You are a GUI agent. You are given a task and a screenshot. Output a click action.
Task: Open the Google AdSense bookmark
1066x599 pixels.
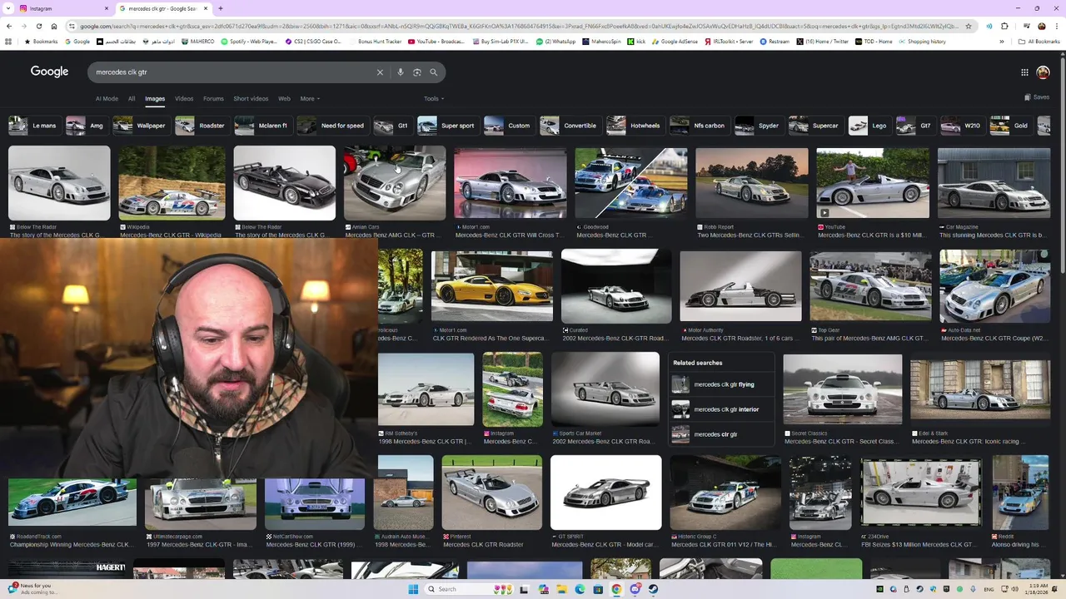(675, 41)
